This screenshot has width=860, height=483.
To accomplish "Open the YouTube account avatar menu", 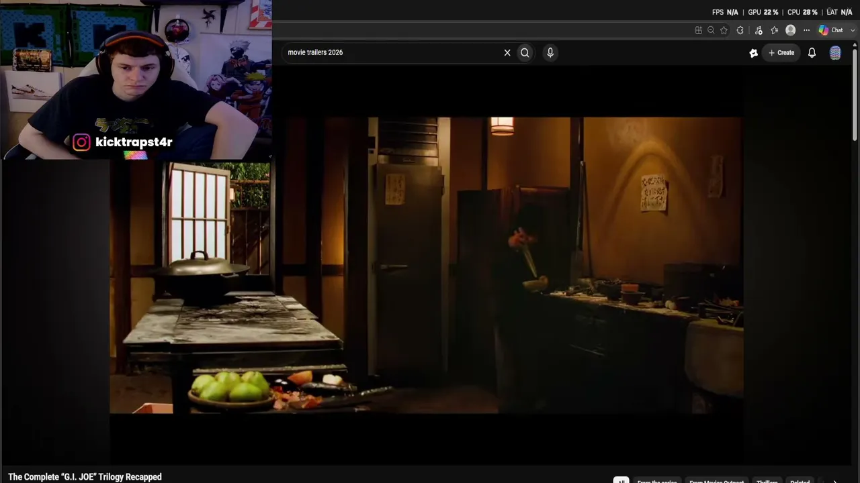I will [835, 53].
